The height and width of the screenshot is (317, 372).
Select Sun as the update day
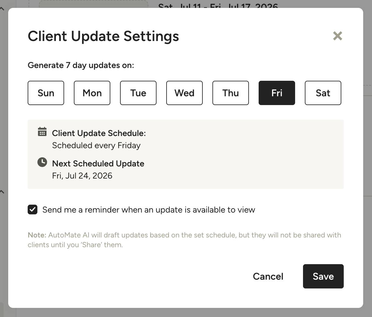[x=46, y=93]
